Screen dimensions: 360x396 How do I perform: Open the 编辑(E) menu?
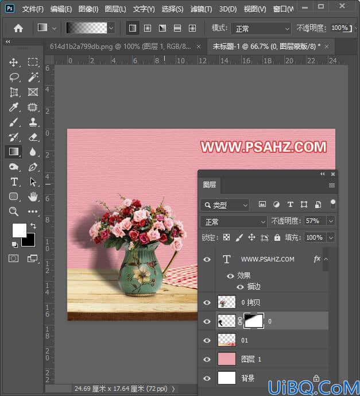click(x=61, y=9)
